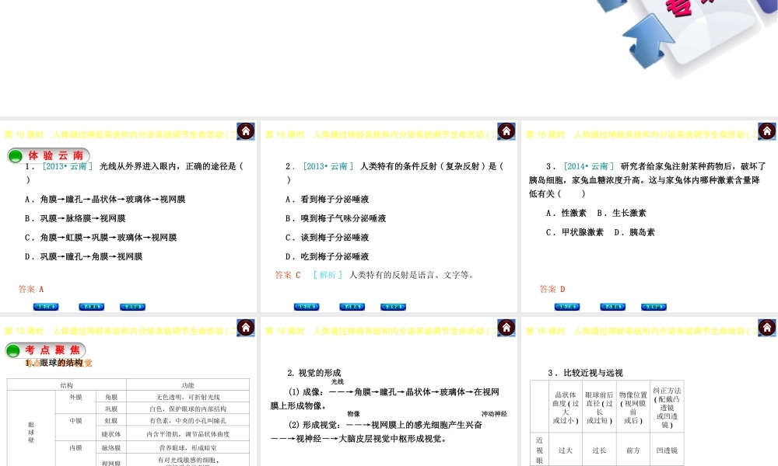Click the 脉络膜 cell in eyeball table
This screenshot has height=466, width=778.
click(x=111, y=447)
